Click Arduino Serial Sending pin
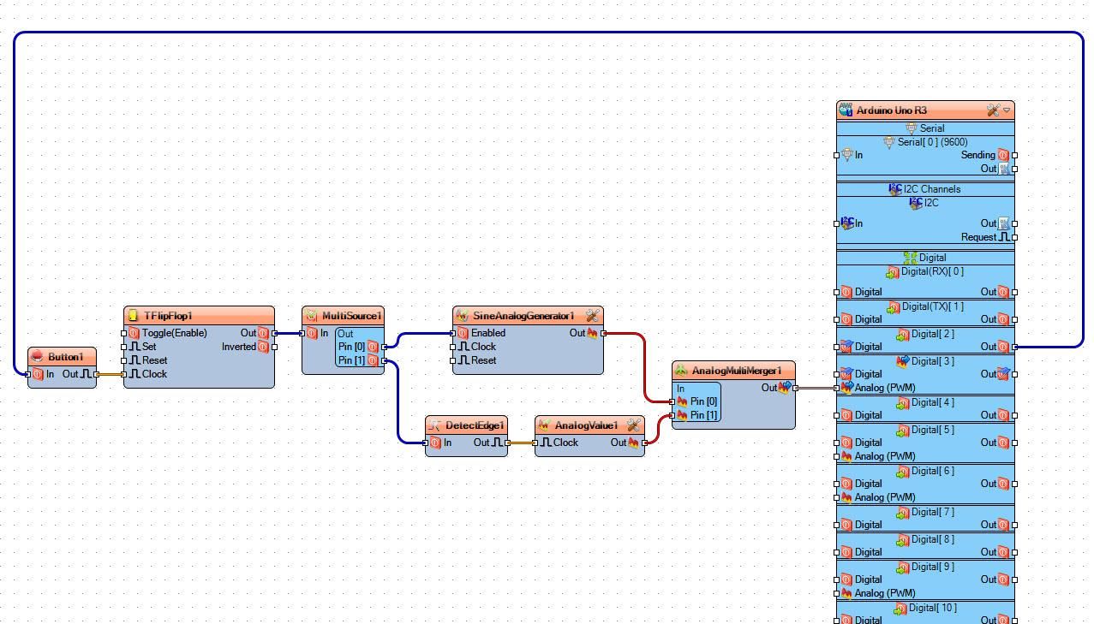Screen dimensions: 1094x624 click(x=1014, y=155)
